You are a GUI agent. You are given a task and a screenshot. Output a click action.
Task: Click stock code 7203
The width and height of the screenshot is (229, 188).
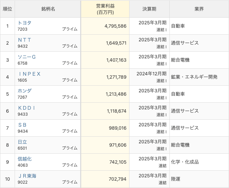pos(22,29)
